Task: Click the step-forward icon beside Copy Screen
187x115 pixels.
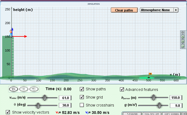Action: pos(184,113)
